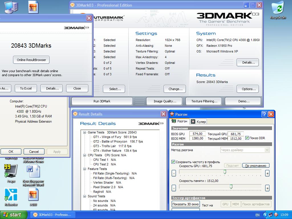The height and width of the screenshot is (219, 292).
Task: Open Texture Filtering button
Action: click(204, 101)
